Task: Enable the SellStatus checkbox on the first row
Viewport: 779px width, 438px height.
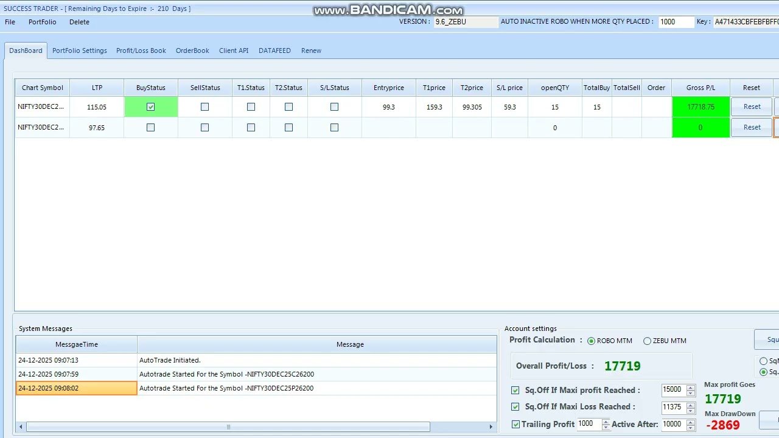Action: click(x=204, y=106)
